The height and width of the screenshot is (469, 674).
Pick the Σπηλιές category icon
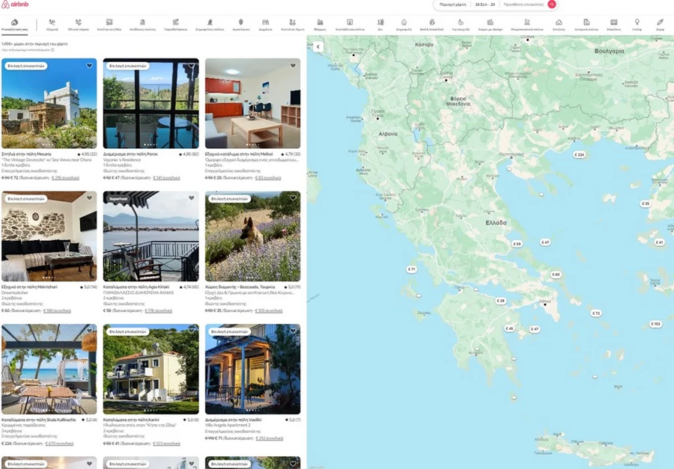559,25
